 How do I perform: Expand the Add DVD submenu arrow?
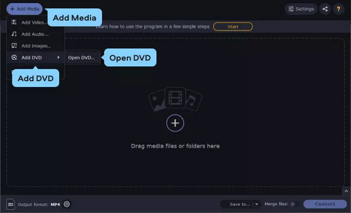point(58,57)
